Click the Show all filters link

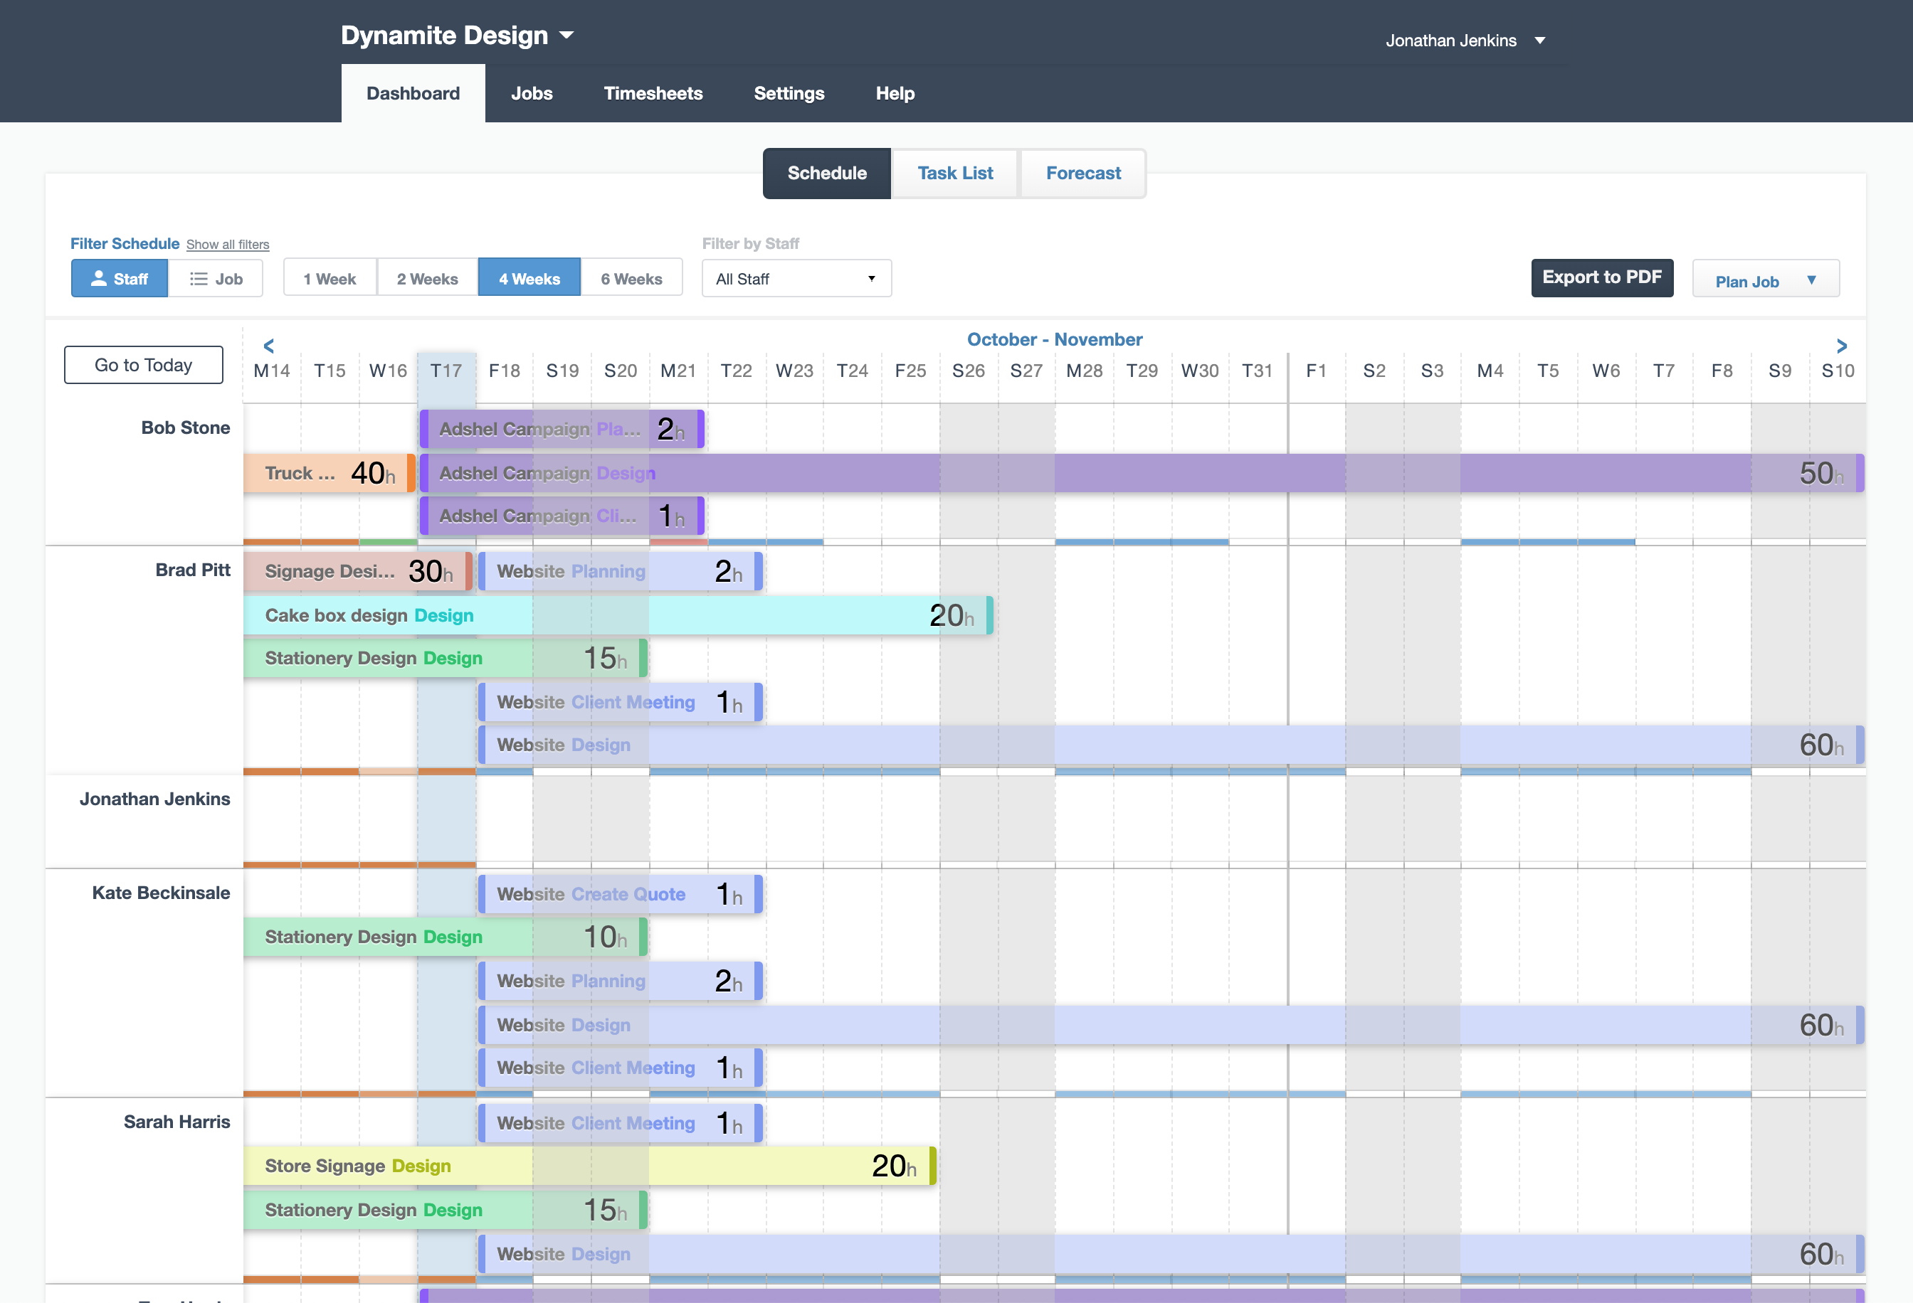pos(227,245)
